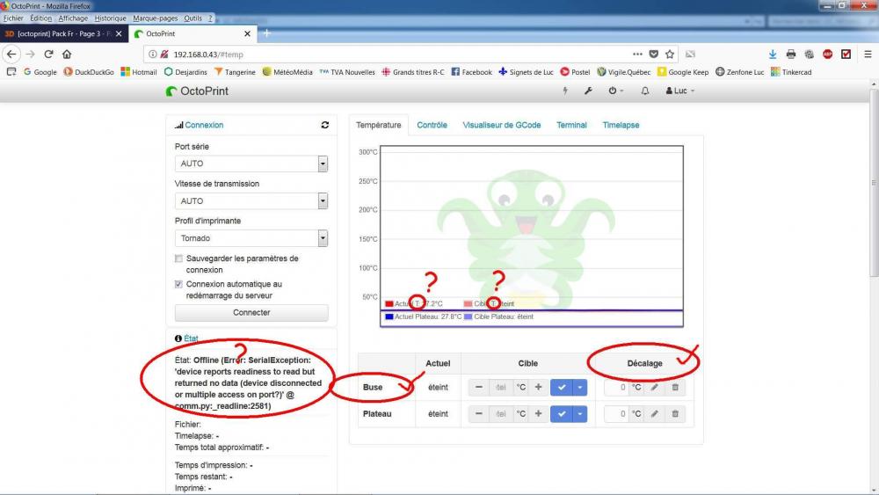Apply the Buse target temperature
The width and height of the screenshot is (879, 495).
pyautogui.click(x=562, y=388)
